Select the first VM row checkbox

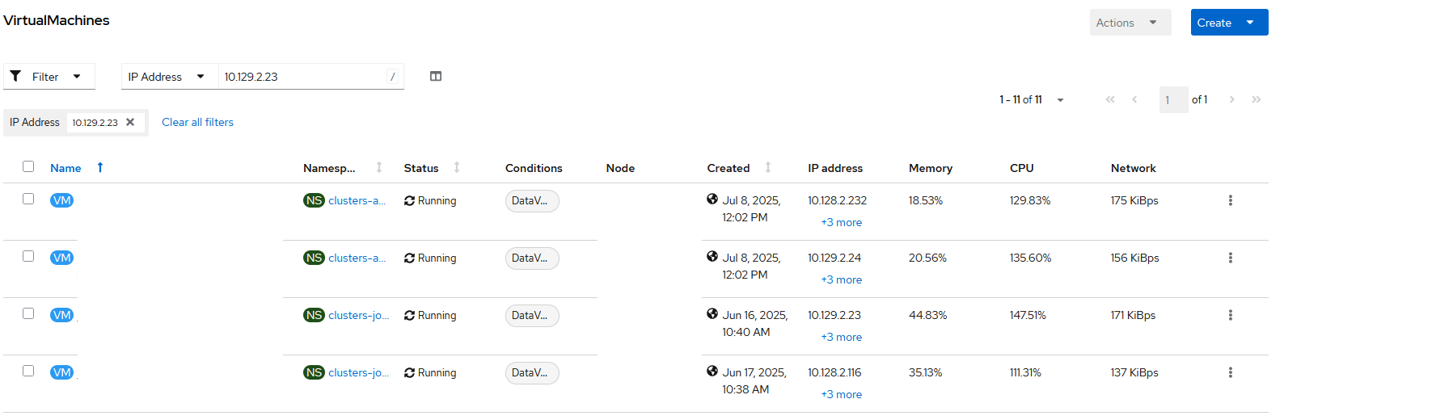[28, 199]
